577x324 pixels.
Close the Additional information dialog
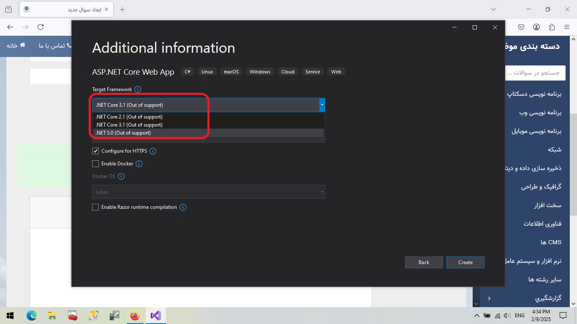tap(495, 27)
